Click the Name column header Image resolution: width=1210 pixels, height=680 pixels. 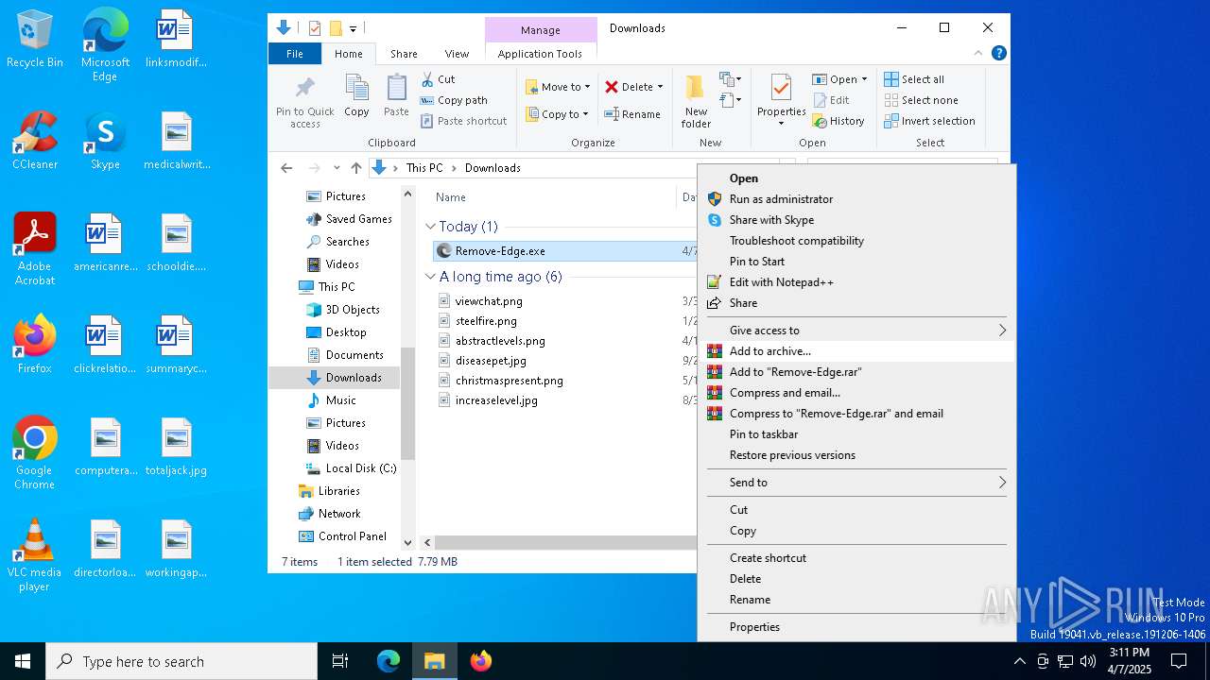coord(451,197)
